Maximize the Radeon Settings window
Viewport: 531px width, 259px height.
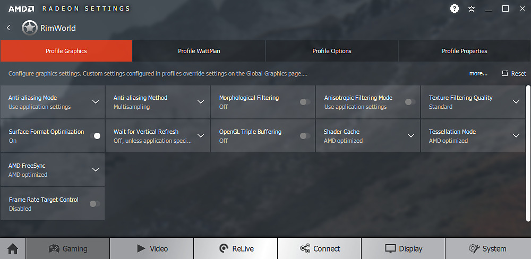pos(506,9)
